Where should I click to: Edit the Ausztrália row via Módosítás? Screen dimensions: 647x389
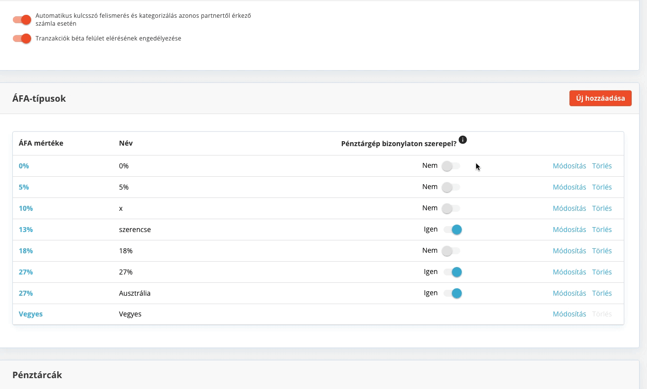pyautogui.click(x=569, y=293)
